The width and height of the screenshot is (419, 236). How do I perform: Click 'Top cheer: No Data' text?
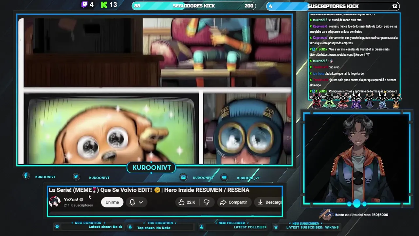154,228
